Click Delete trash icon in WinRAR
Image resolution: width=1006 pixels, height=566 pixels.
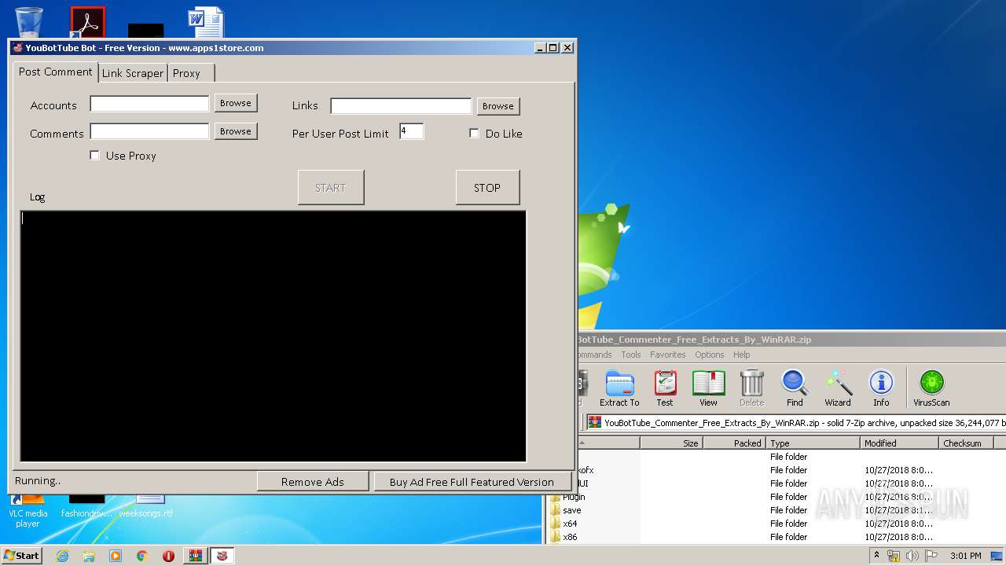point(751,388)
